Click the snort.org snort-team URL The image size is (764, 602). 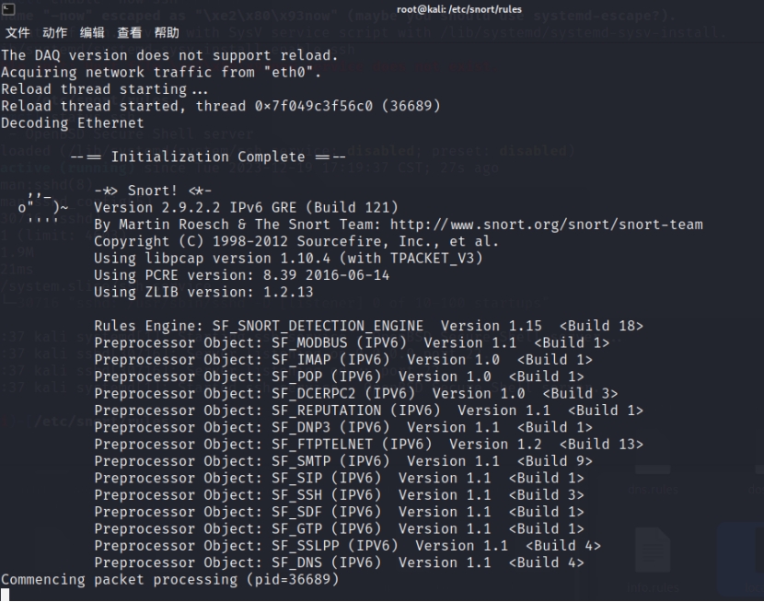pyautogui.click(x=546, y=225)
